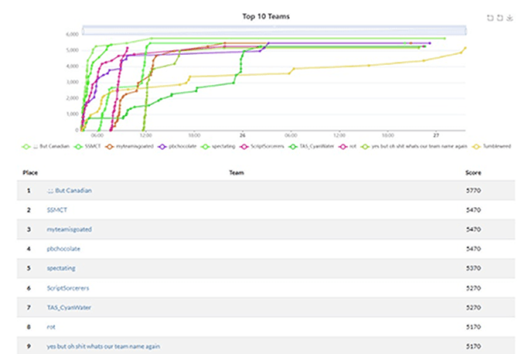Image resolution: width=521 pixels, height=354 pixels.
Task: Click the chart data zoom slider bar
Action: [274, 31]
